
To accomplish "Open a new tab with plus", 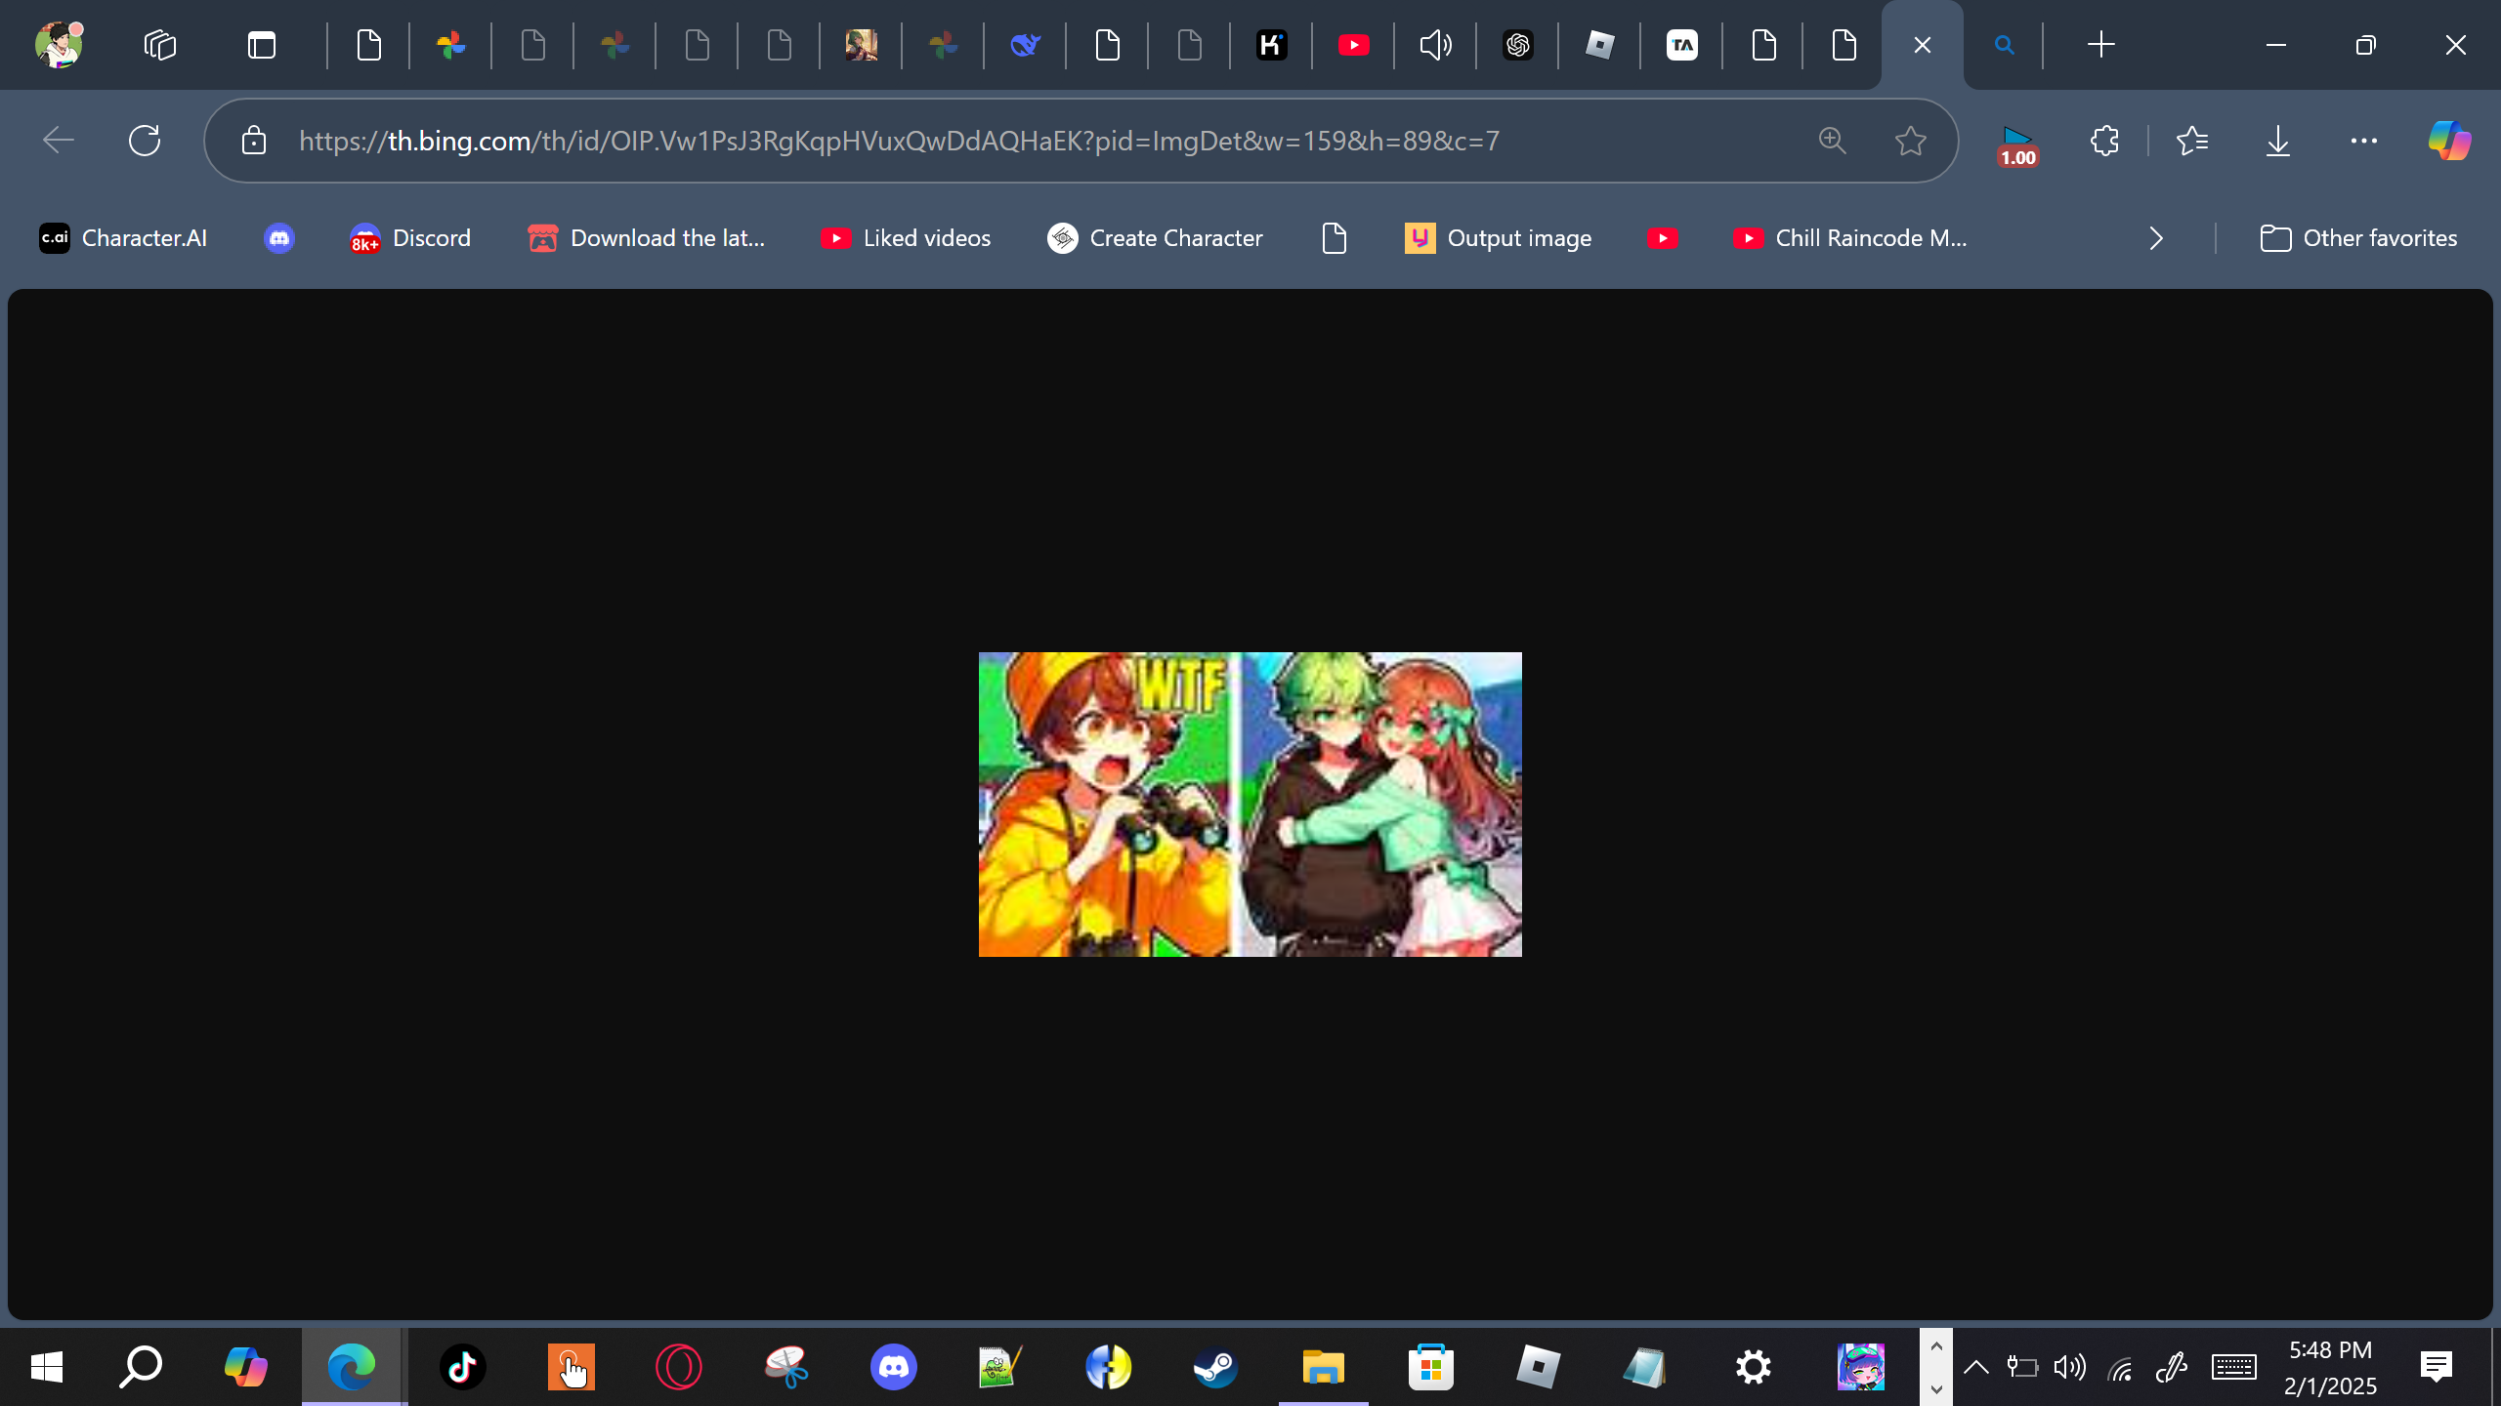I will pos(2100,45).
